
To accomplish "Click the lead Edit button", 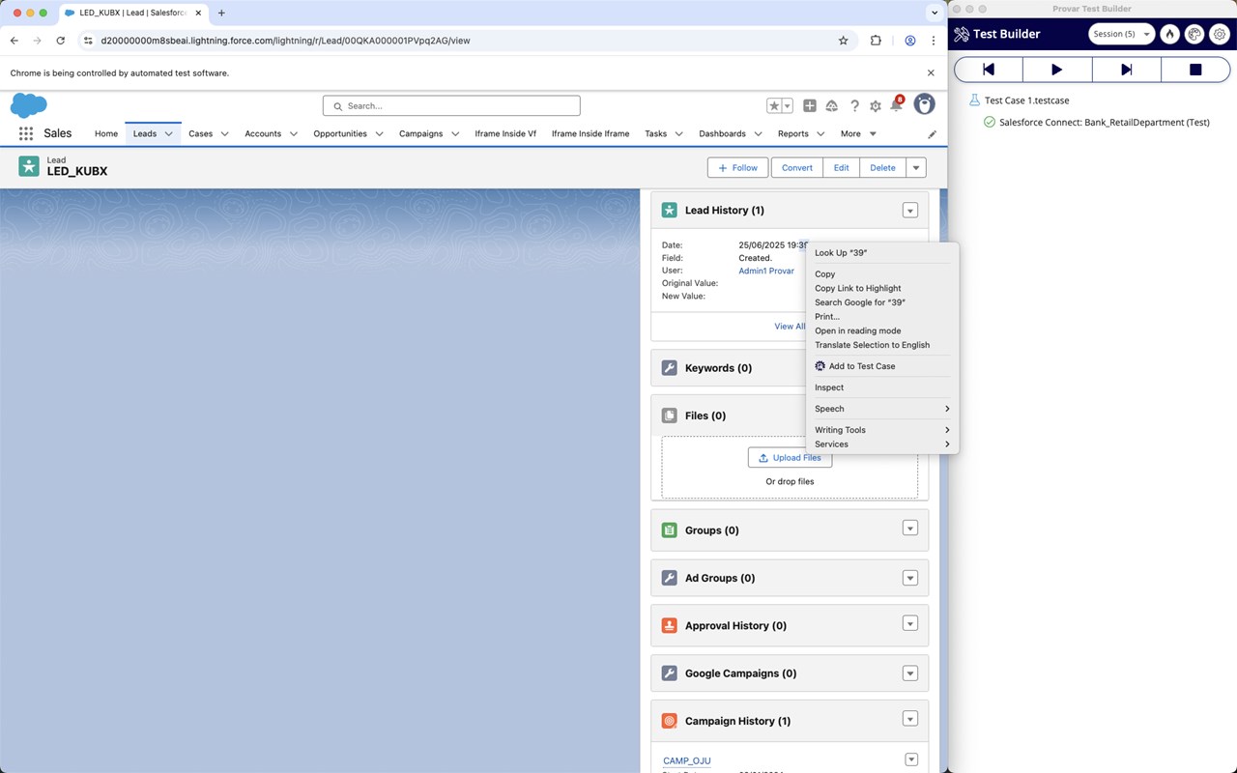I will (842, 168).
